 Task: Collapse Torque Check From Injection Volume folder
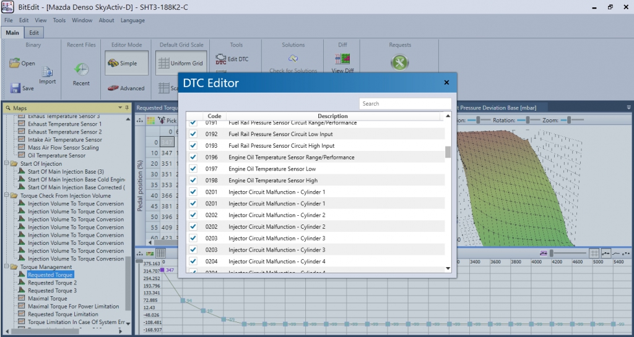(x=6, y=195)
